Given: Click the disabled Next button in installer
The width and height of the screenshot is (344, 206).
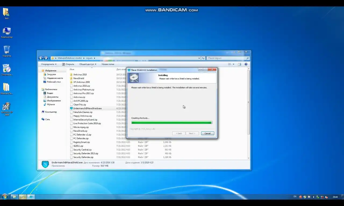Looking at the screenshot, I should 192,133.
